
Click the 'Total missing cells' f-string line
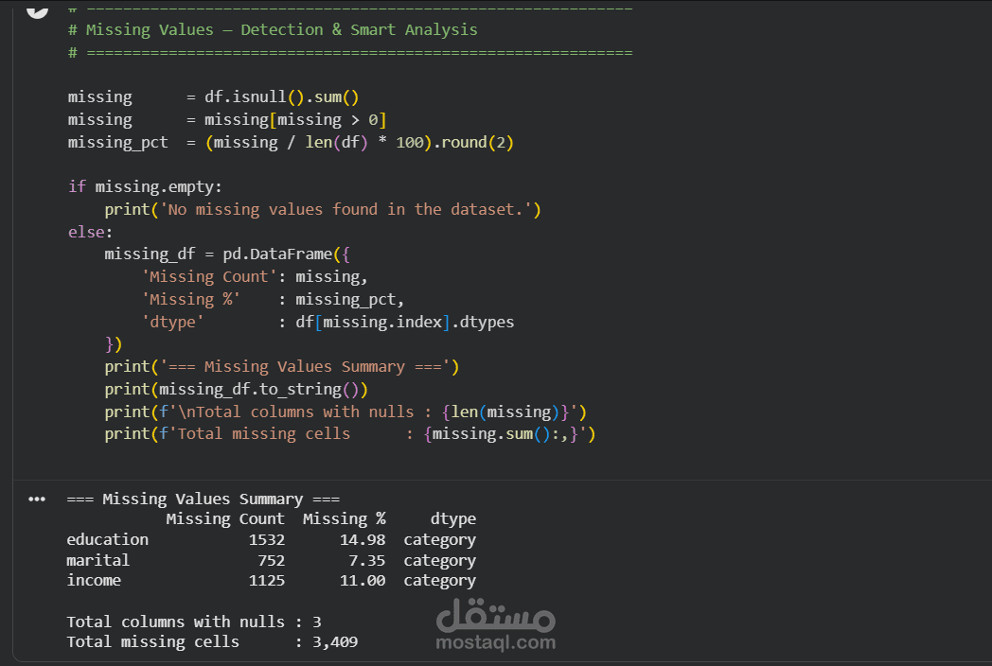pyautogui.click(x=350, y=434)
